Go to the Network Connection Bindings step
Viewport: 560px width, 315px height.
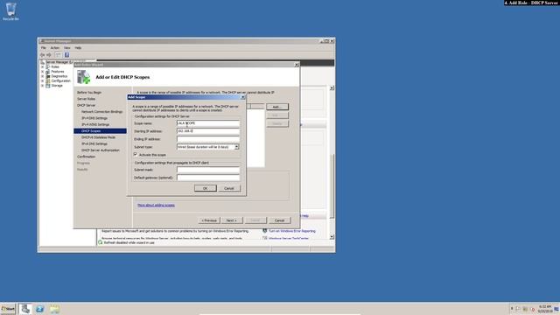pos(101,112)
